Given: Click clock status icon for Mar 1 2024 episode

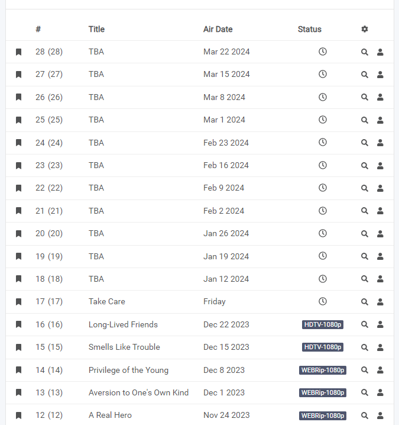Looking at the screenshot, I should [323, 120].
